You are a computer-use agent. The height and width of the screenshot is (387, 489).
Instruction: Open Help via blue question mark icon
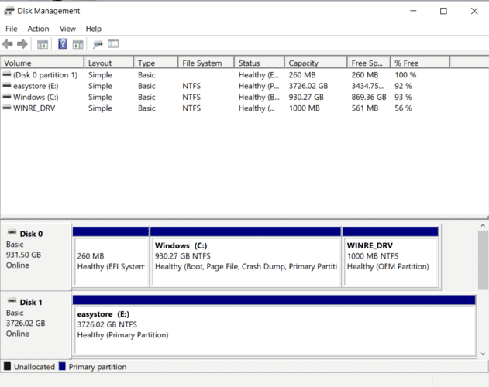click(x=62, y=43)
